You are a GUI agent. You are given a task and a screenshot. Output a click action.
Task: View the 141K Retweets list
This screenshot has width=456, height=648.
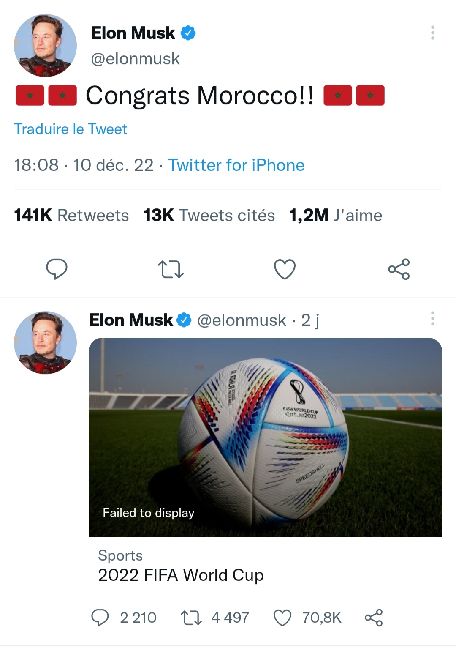pyautogui.click(x=71, y=216)
